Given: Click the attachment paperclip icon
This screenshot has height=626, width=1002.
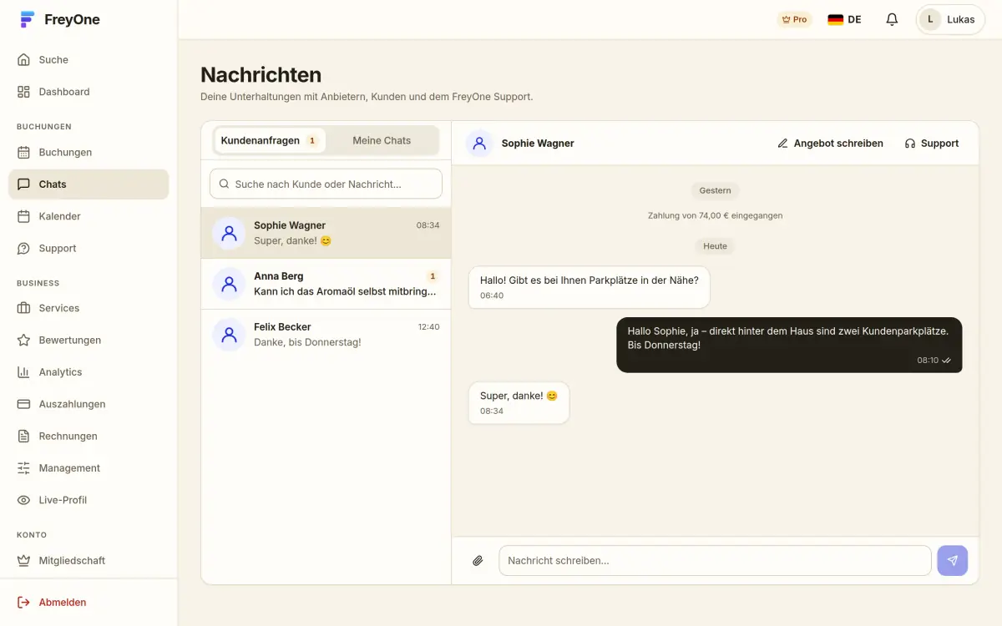Looking at the screenshot, I should point(478,561).
